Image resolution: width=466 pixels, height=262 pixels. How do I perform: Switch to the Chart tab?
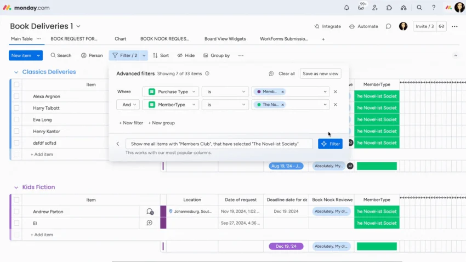(121, 39)
